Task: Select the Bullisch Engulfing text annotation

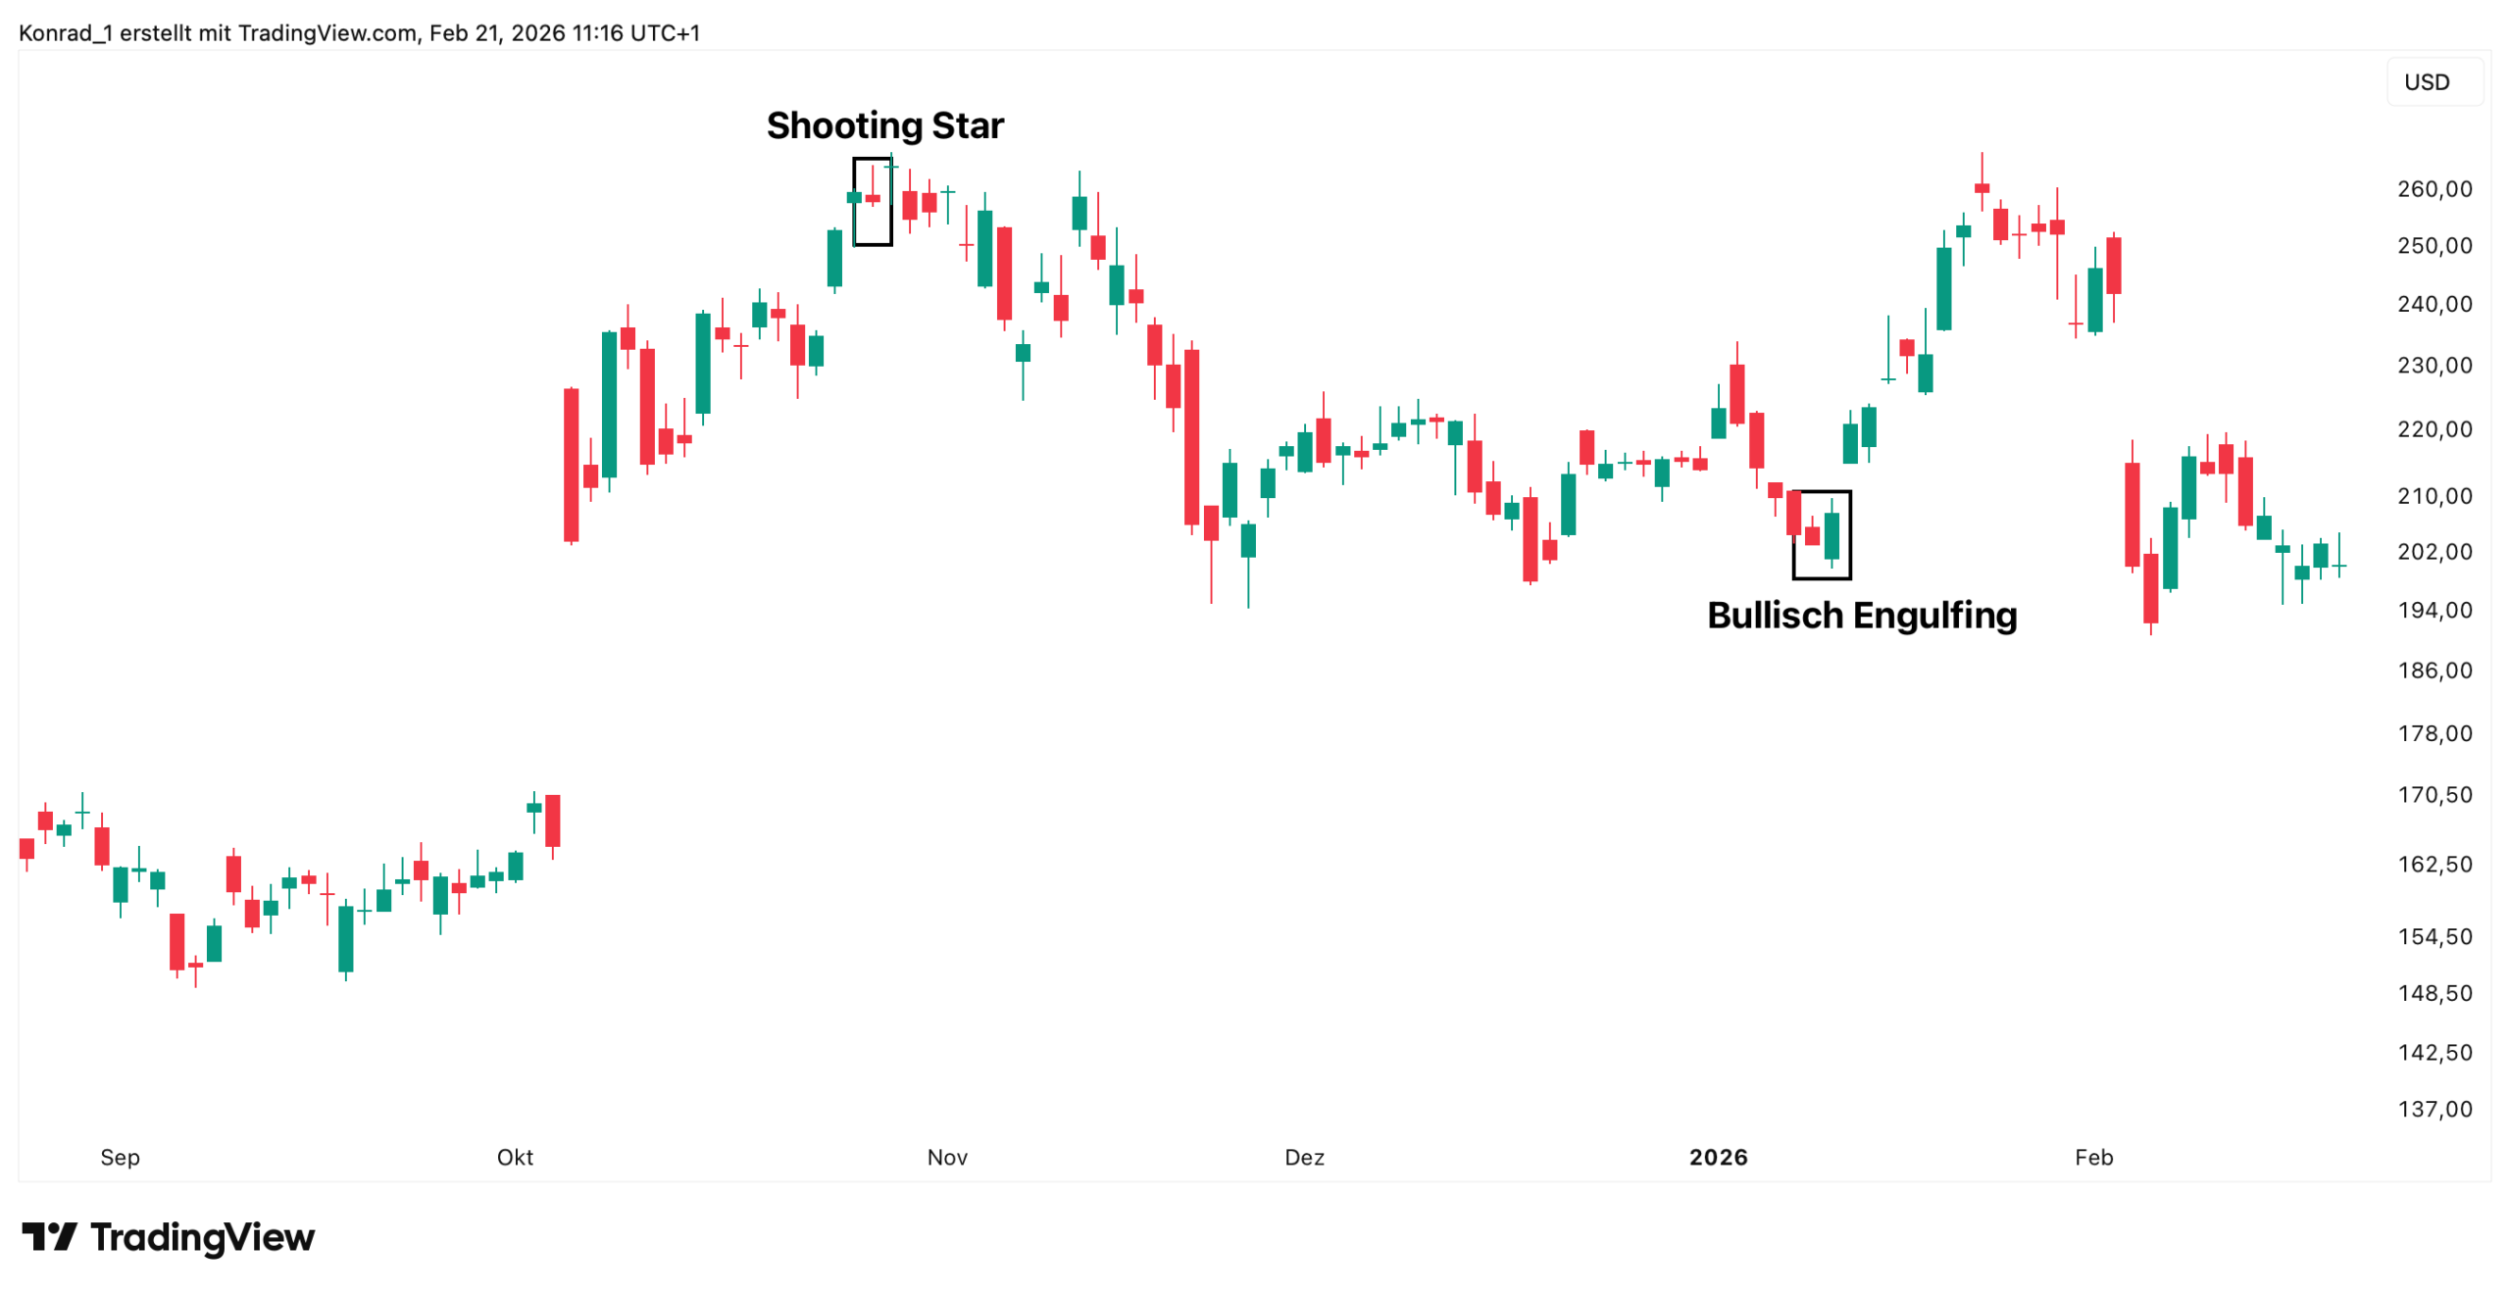Action: click(x=1861, y=615)
